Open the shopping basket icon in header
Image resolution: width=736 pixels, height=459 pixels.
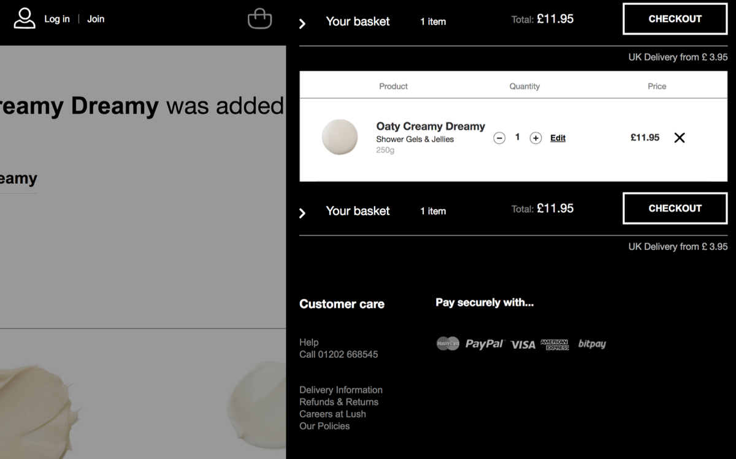[259, 18]
